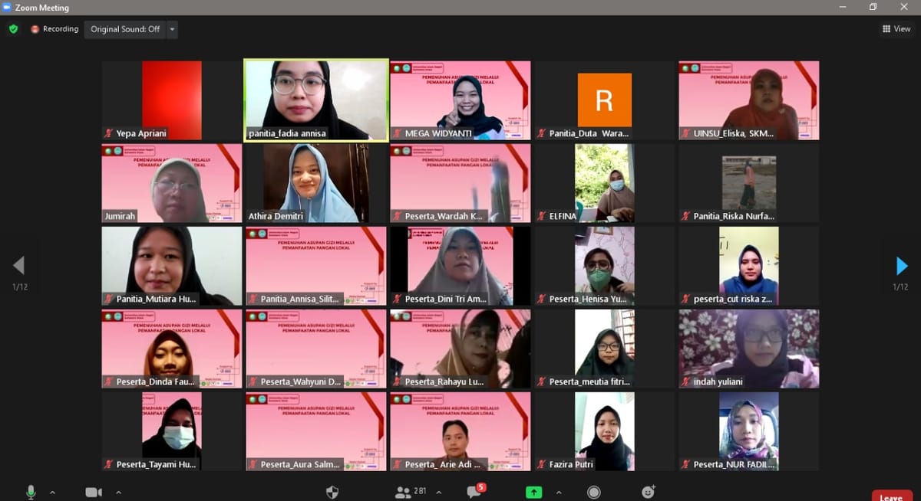Mute the microphone in the toolbar

[x=31, y=492]
